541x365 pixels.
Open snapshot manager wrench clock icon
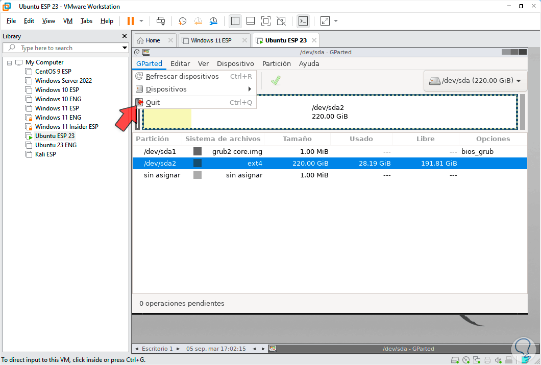point(213,21)
